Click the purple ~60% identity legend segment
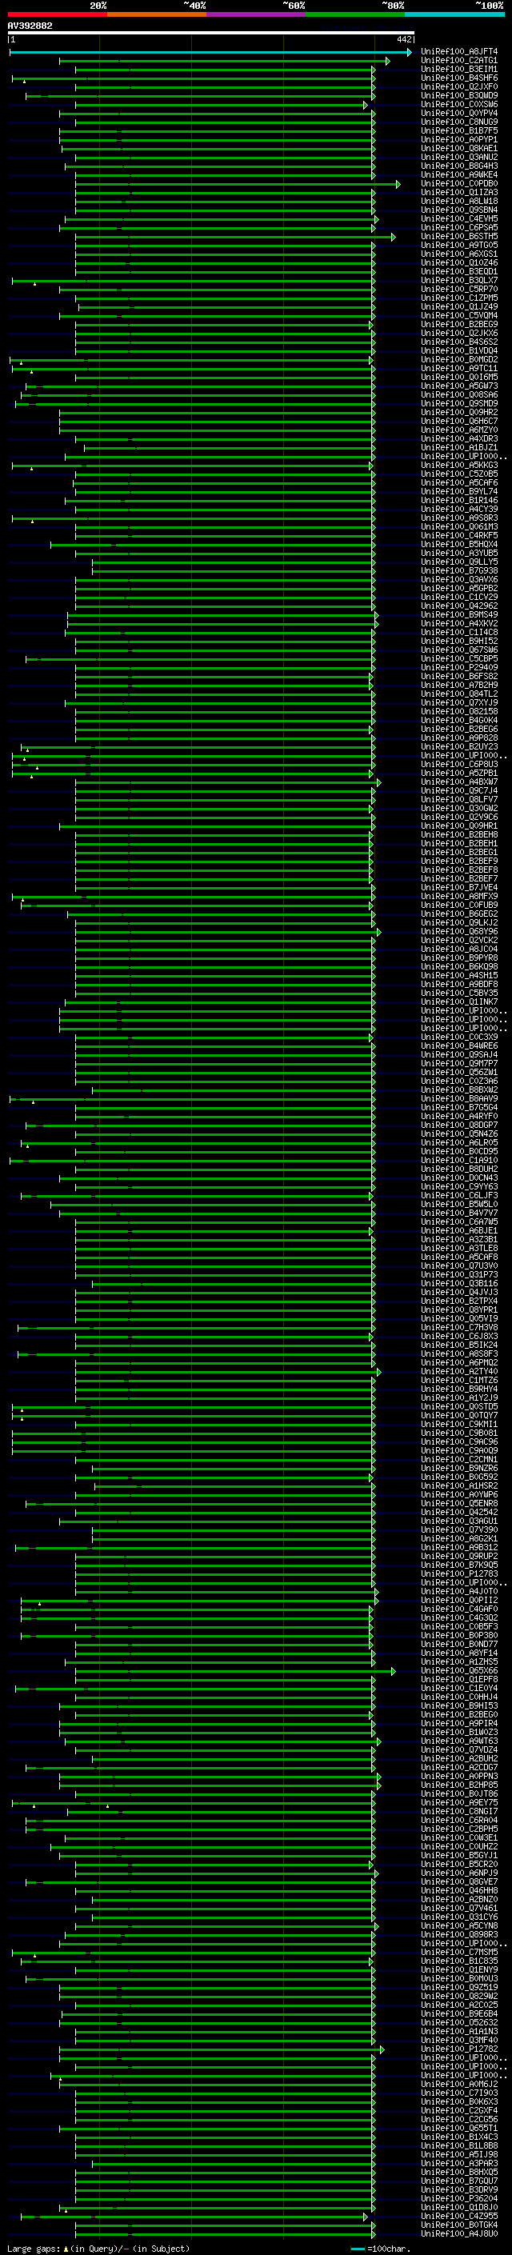This screenshot has width=512, height=2255. pos(255,14)
